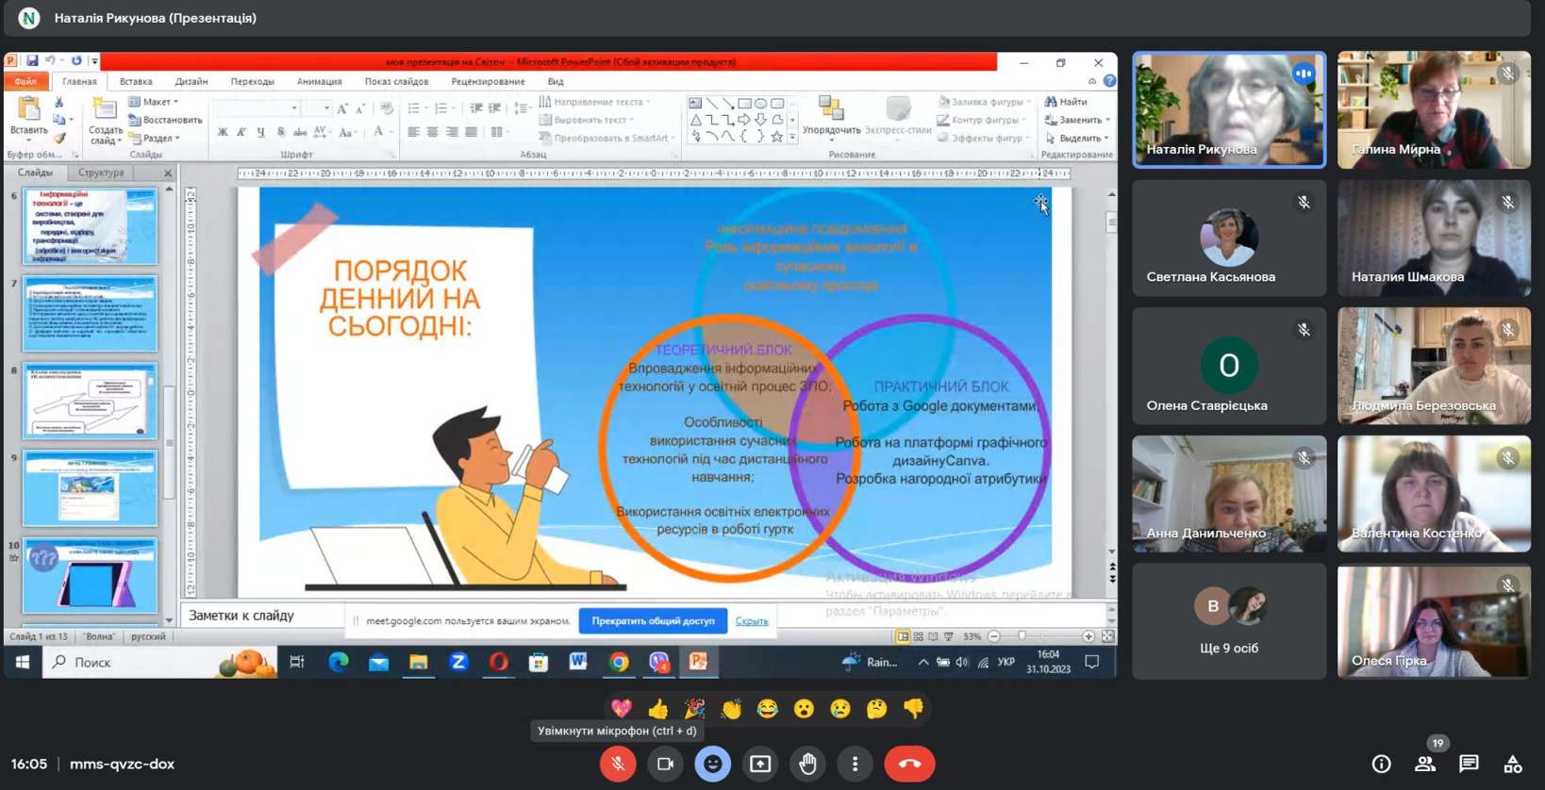Expand the Макет layout dropdown
The height and width of the screenshot is (790, 1545).
point(154,102)
